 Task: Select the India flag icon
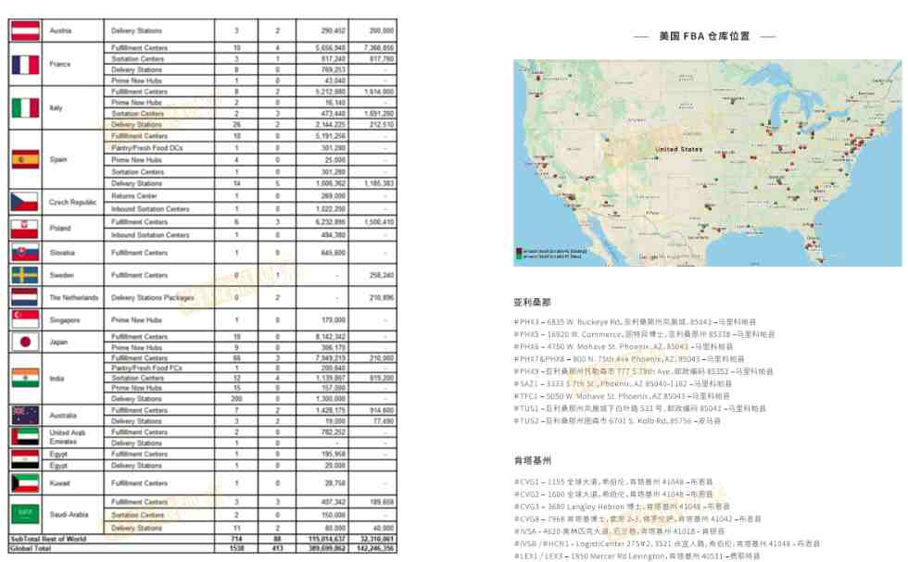coord(25,378)
